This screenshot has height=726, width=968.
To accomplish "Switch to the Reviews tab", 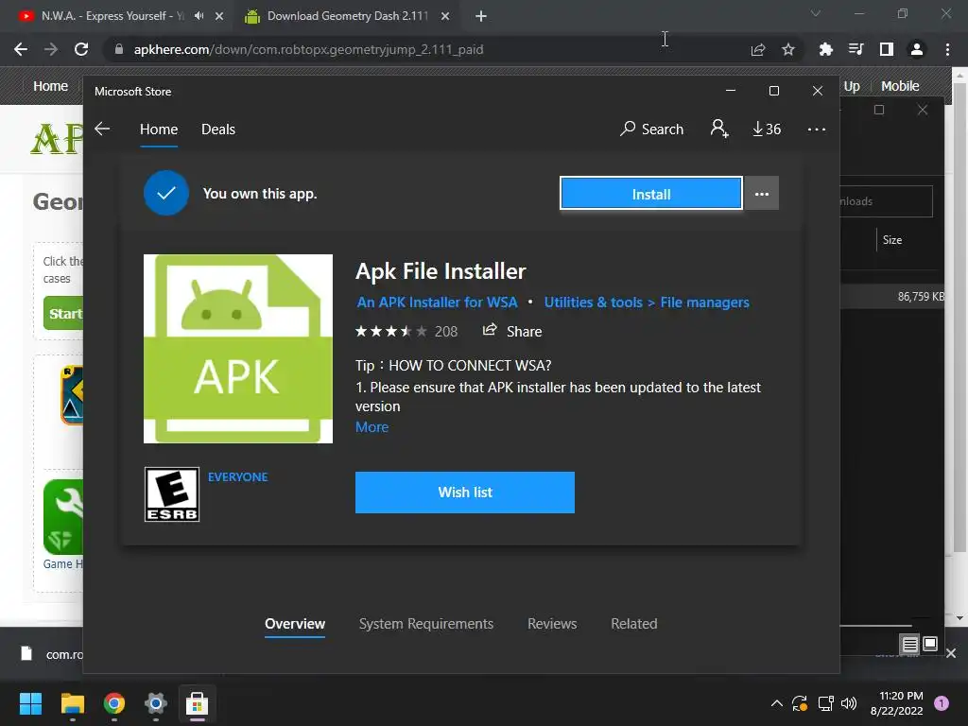I will click(x=552, y=624).
